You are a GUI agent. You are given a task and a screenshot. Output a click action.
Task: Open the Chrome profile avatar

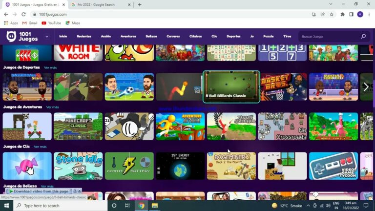(360, 14)
